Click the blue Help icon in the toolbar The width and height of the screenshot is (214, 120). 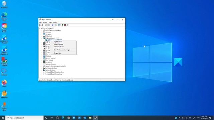[52, 25]
